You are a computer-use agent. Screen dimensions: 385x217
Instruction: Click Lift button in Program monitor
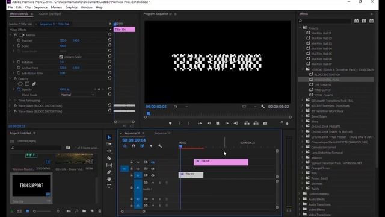pyautogui.click(x=247, y=123)
